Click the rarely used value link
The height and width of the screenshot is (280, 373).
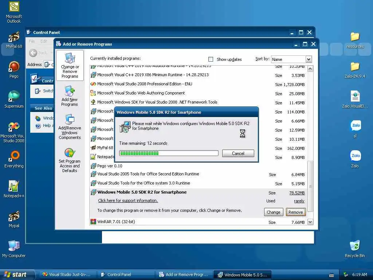coord(299,201)
